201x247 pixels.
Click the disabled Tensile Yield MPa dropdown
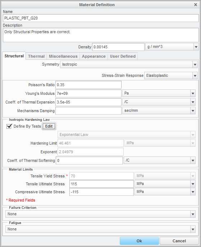(165, 176)
